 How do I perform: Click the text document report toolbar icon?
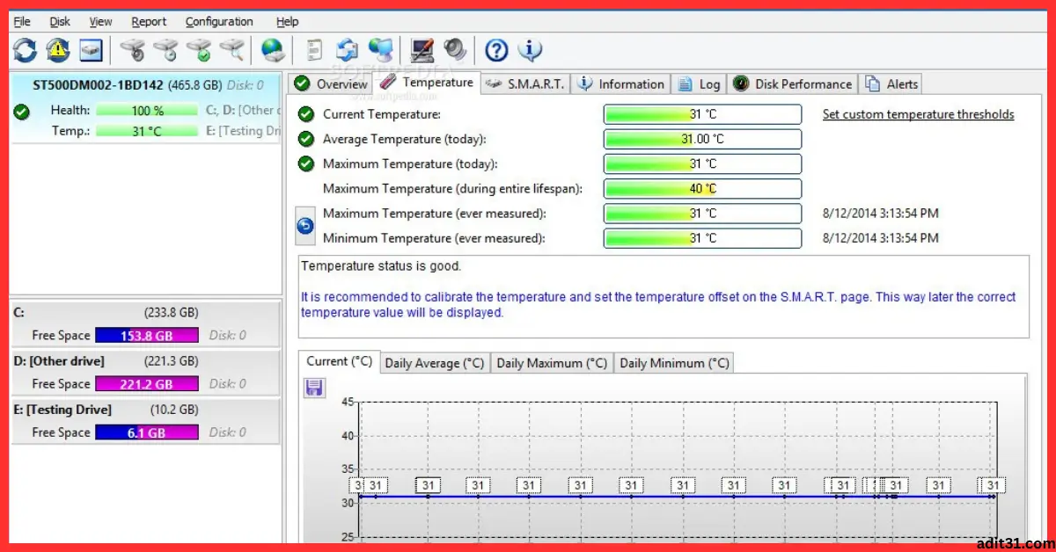click(x=314, y=50)
